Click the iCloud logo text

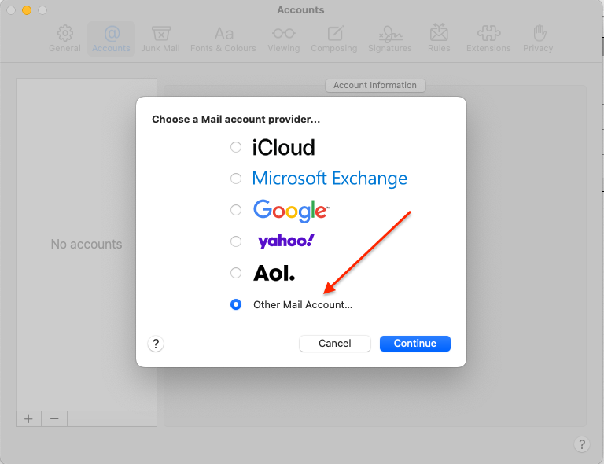point(283,148)
